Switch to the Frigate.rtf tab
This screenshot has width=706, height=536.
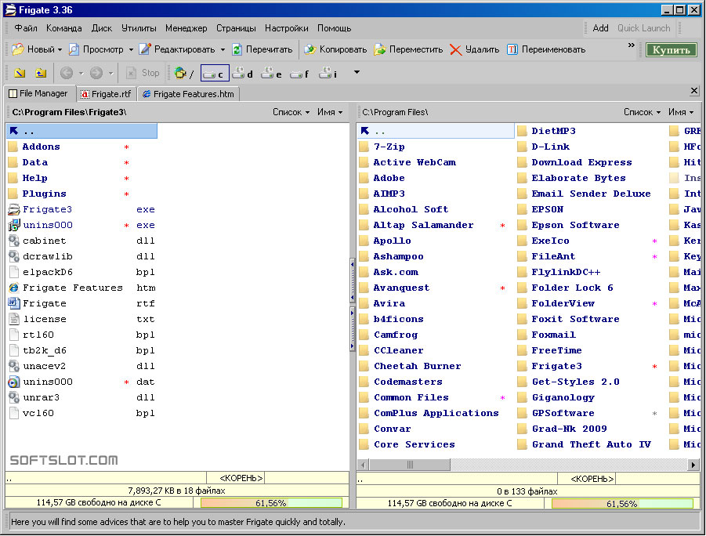107,94
